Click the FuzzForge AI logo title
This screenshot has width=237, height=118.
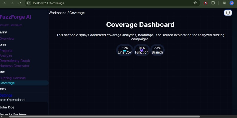click(x=16, y=17)
